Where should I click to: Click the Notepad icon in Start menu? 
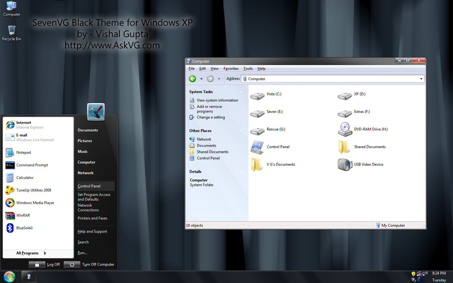[x=10, y=153]
